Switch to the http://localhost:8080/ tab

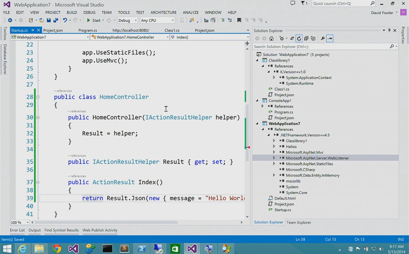point(131,30)
